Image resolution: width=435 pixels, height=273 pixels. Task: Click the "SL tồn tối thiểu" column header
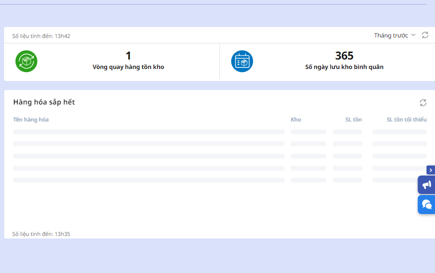tap(406, 119)
